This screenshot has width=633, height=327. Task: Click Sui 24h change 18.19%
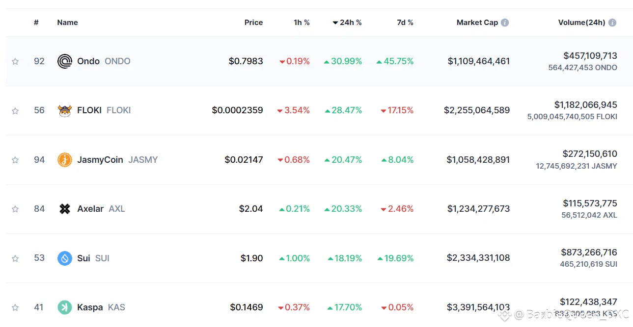pyautogui.click(x=345, y=258)
